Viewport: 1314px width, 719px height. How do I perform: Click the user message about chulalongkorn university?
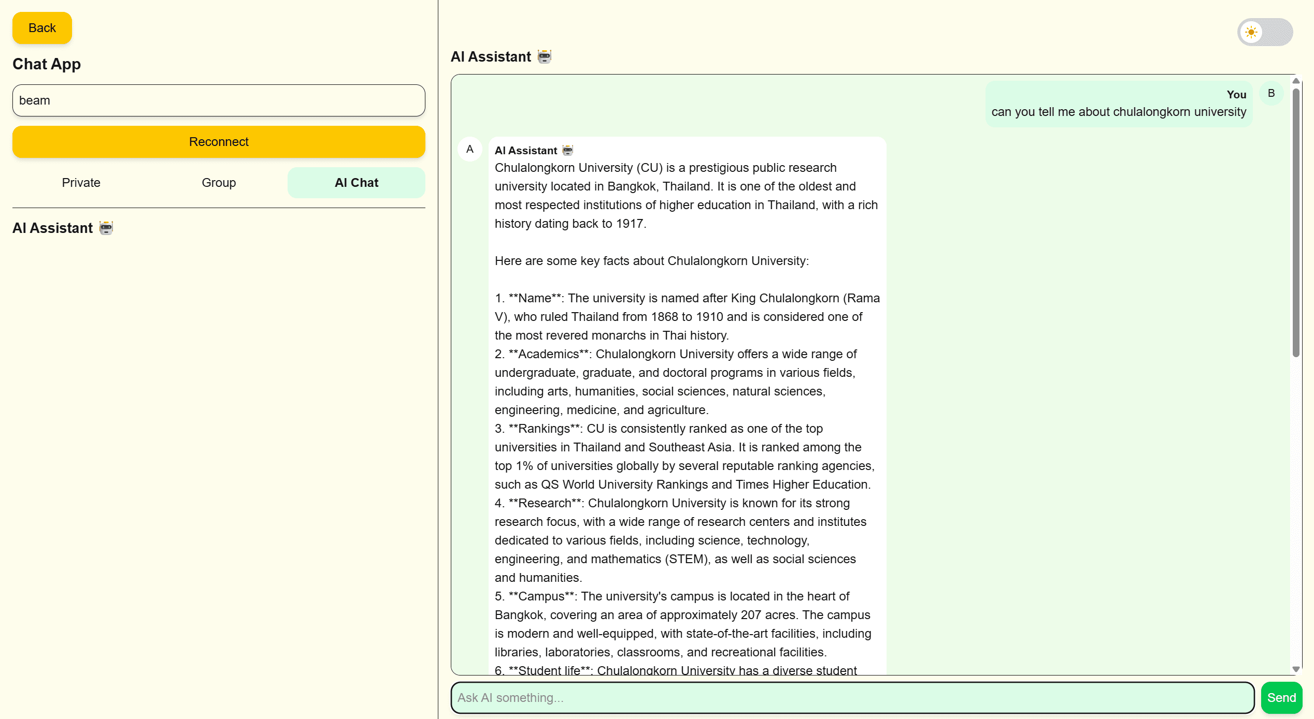(x=1119, y=104)
